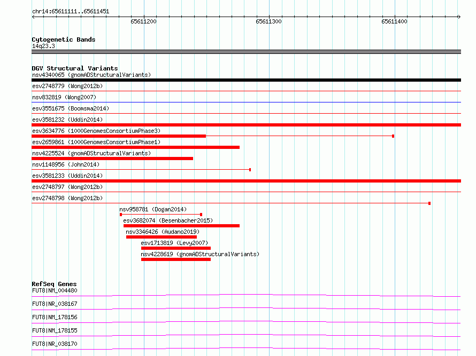Click the 65611200 ruler coordinate
The width and height of the screenshot is (476, 356).
coord(143,21)
